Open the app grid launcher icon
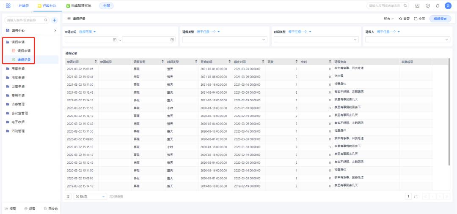This screenshot has width=457, height=214. (x=8, y=6)
